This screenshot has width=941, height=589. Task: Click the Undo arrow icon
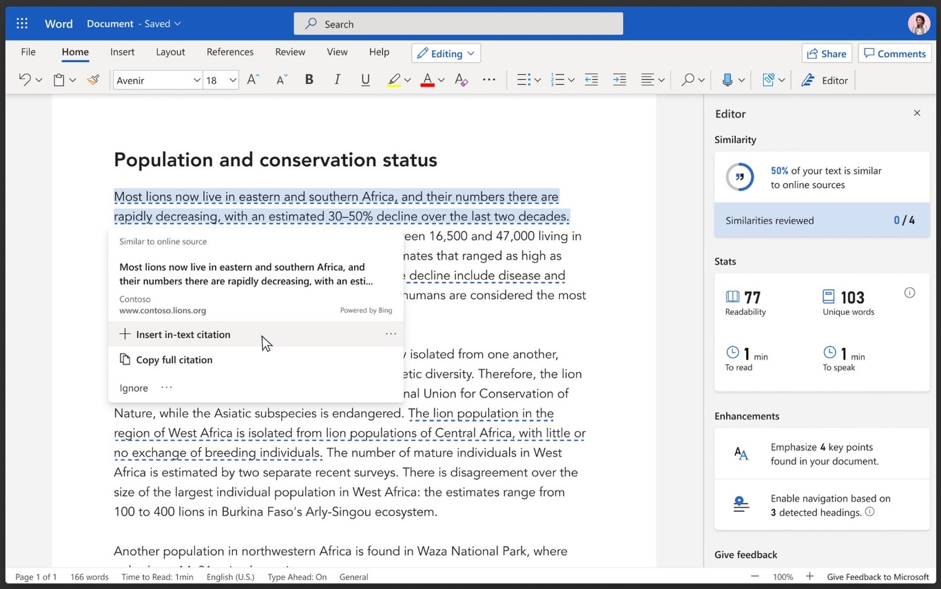pyautogui.click(x=25, y=80)
